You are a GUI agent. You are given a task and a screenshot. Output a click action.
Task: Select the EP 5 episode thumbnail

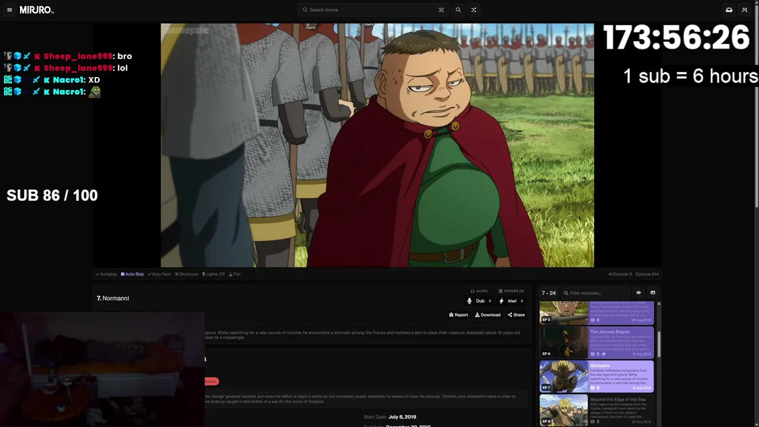(564, 313)
